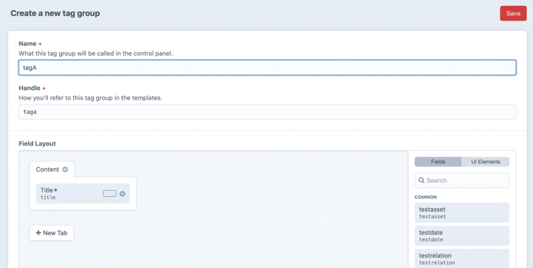Click the COMMON field group heading
Screen dimensions: 533x268
(426, 197)
